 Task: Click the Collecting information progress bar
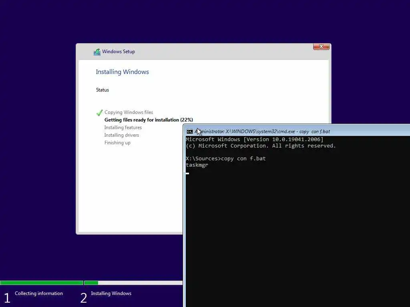[42, 283]
